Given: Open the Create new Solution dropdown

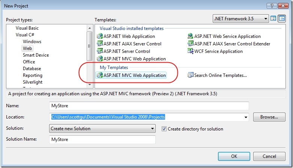Looking at the screenshot, I should [152, 129].
